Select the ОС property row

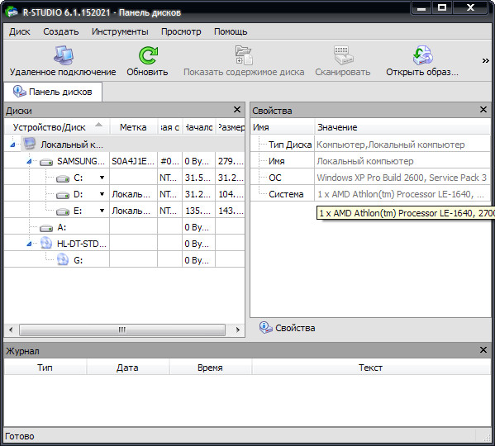(x=370, y=178)
